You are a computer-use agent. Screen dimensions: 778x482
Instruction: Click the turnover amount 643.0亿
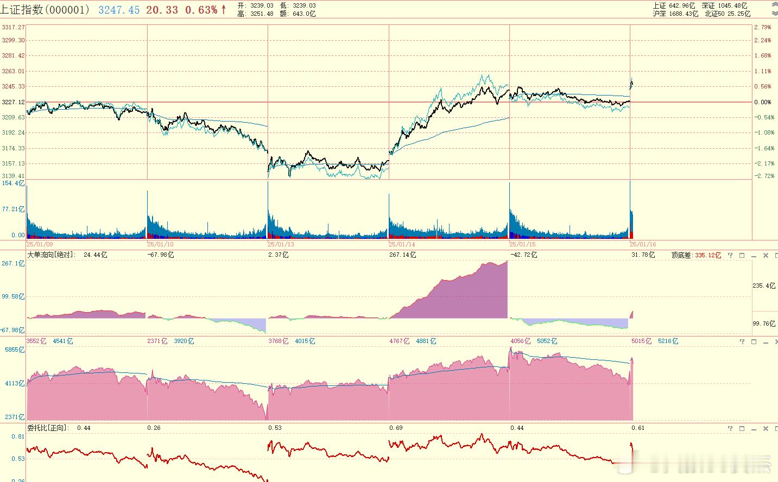click(305, 14)
